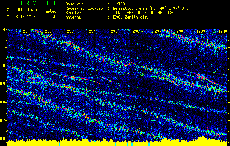230x146 pixels.
Task: Click the meteor label
Action: point(52,11)
